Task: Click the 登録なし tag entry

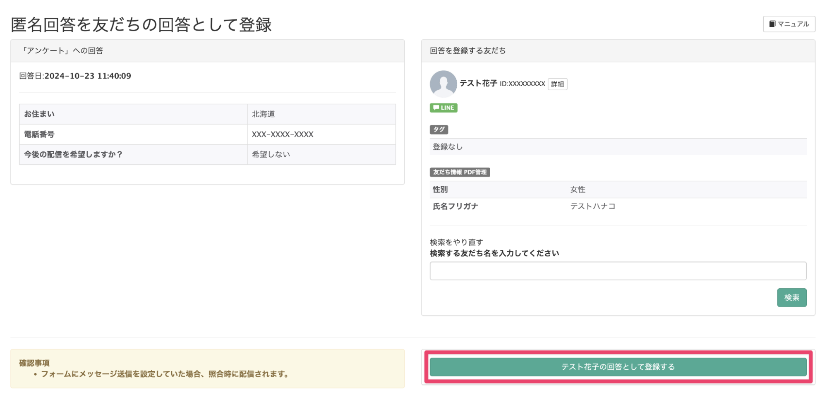Action: pos(447,146)
